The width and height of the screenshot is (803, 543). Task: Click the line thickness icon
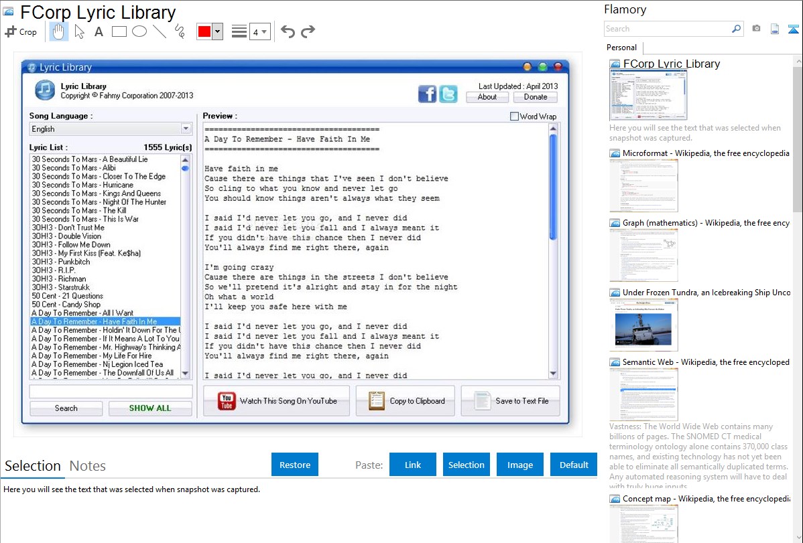pyautogui.click(x=239, y=31)
